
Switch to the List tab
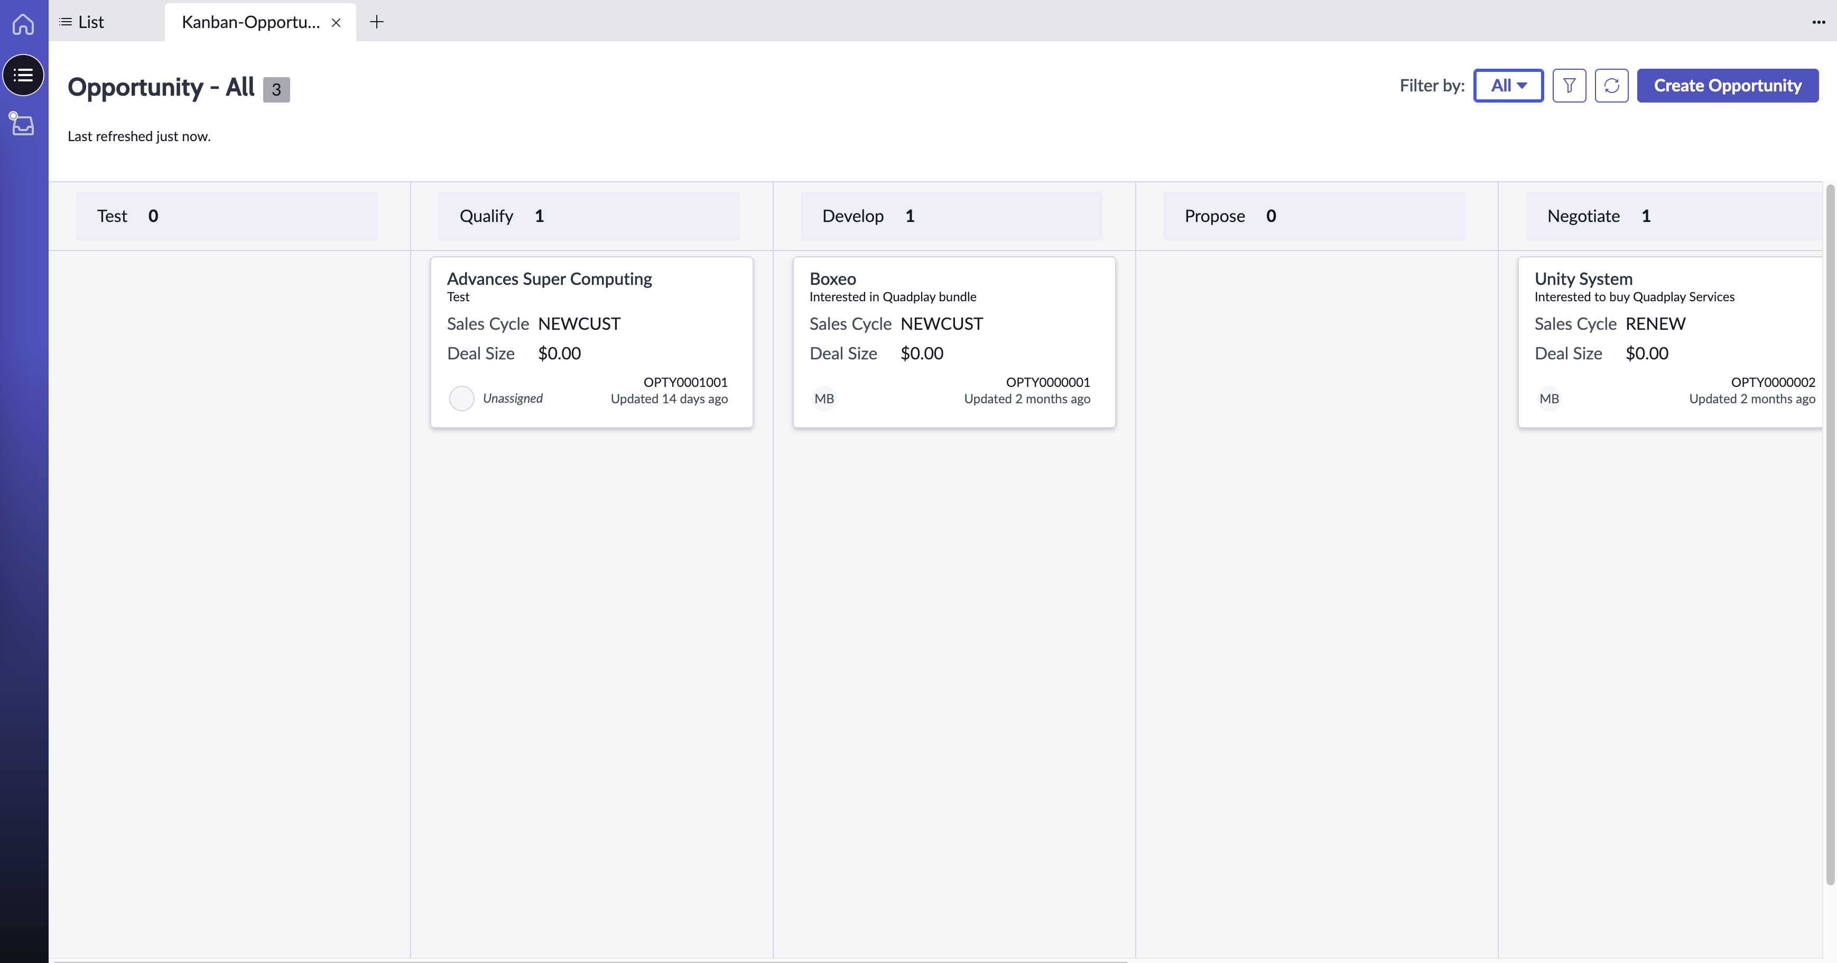tap(82, 22)
